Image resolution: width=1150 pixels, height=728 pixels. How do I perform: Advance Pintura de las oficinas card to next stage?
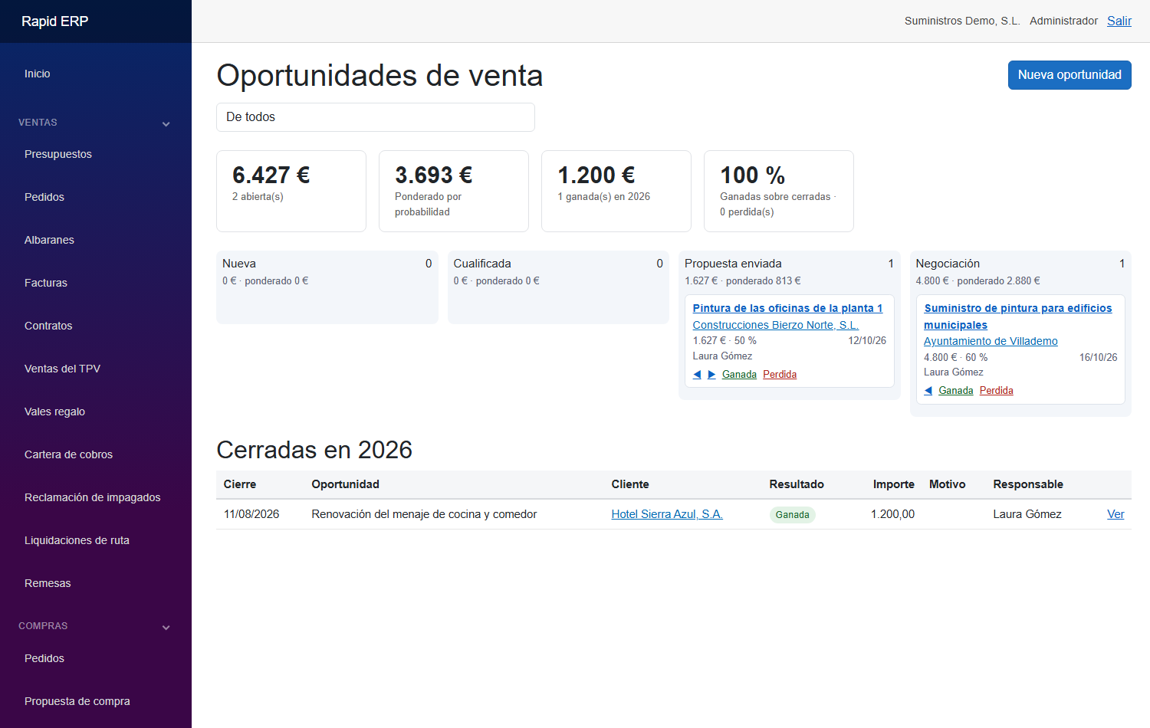pyautogui.click(x=711, y=375)
